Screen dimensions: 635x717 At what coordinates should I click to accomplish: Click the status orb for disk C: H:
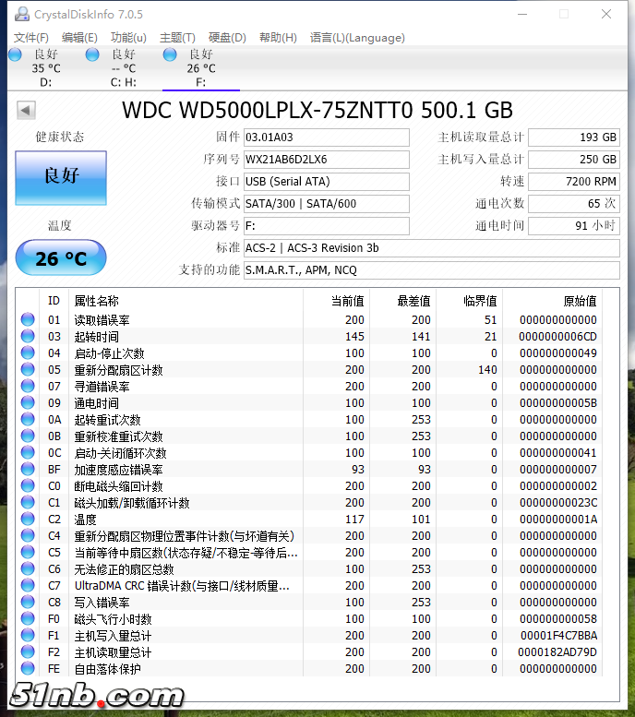coord(92,54)
